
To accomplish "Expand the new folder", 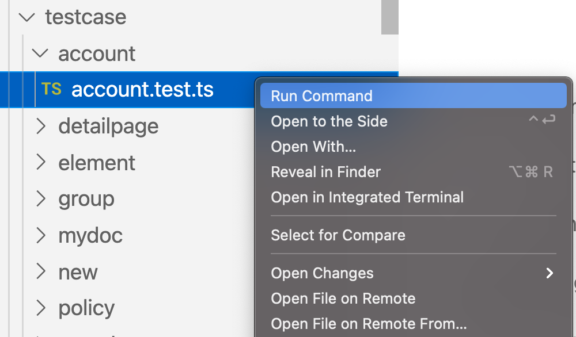I will click(x=40, y=271).
